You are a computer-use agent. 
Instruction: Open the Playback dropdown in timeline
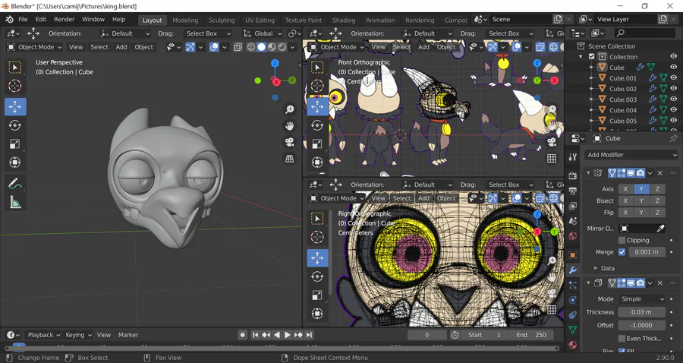click(x=43, y=335)
